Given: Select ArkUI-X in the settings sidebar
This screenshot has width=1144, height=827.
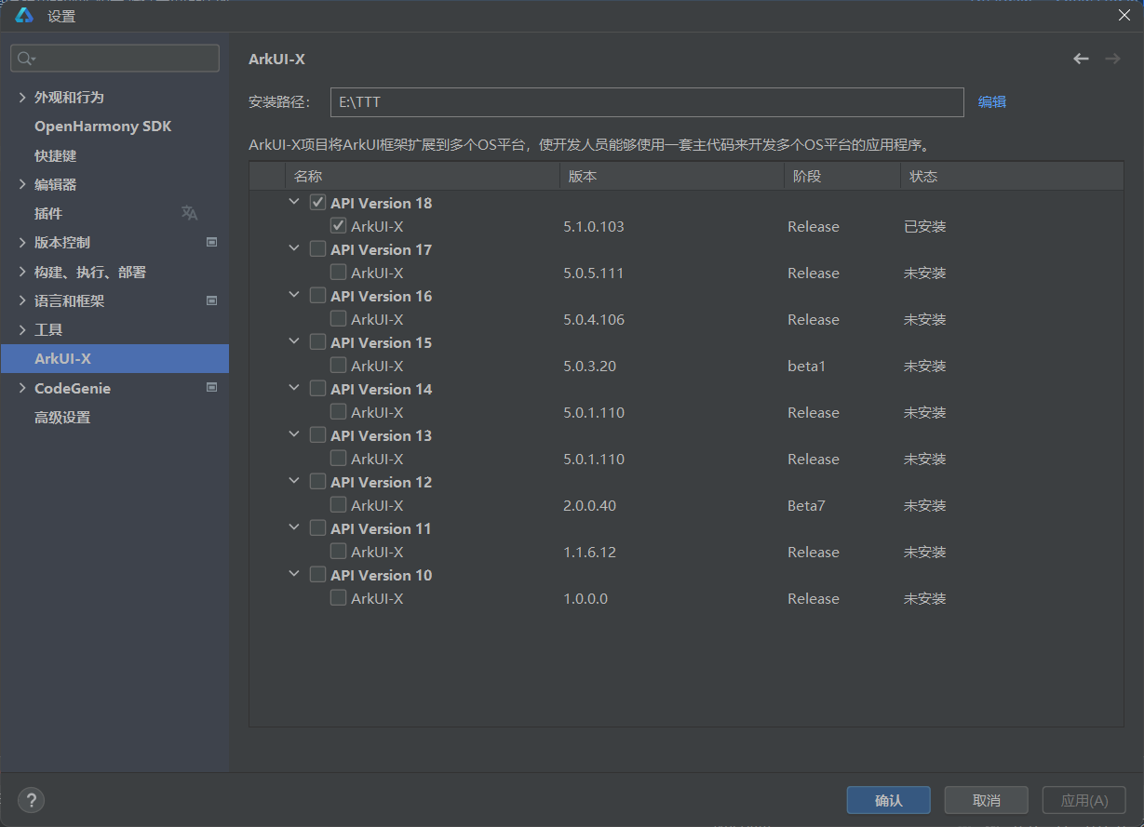Looking at the screenshot, I should 114,359.
